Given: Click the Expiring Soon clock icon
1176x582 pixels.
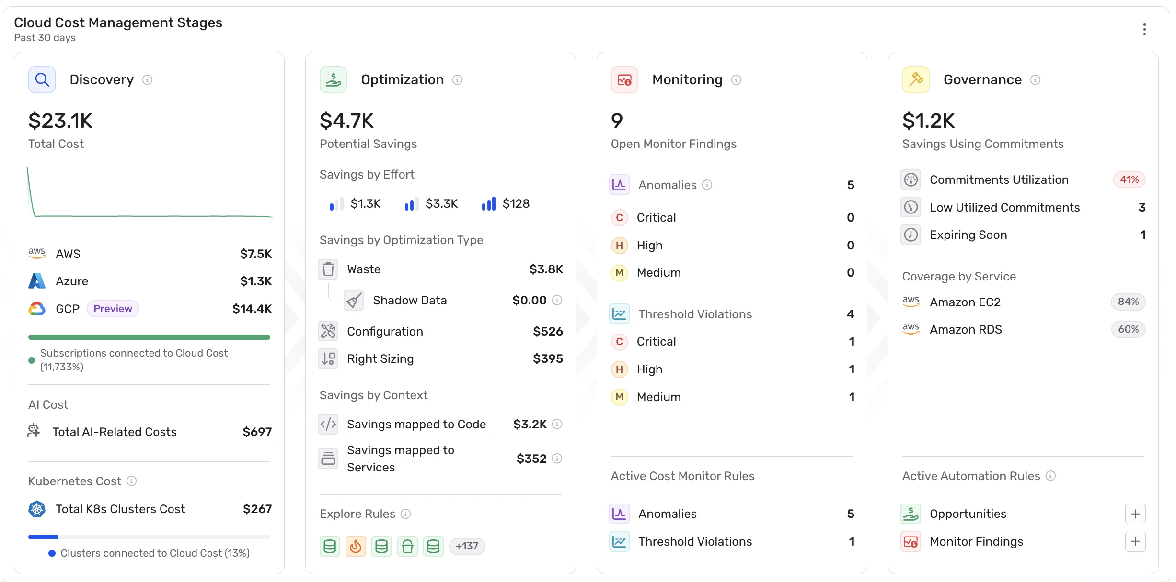Looking at the screenshot, I should point(911,235).
